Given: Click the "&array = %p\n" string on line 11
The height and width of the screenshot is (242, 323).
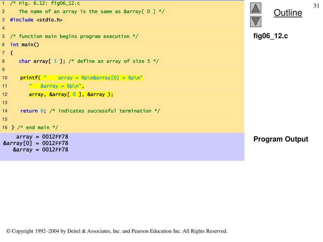Looking at the screenshot, I should (x=57, y=86).
